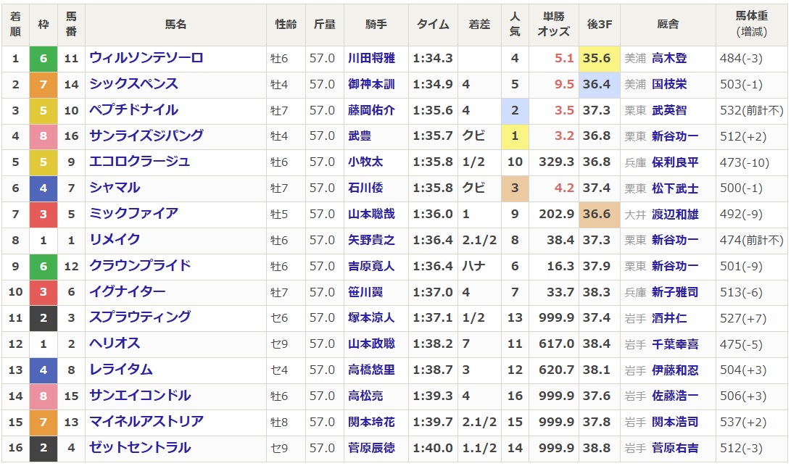Open the ウィルソンテソーロ horse link
Screen dimensions: 791x466
pyautogui.click(x=146, y=58)
